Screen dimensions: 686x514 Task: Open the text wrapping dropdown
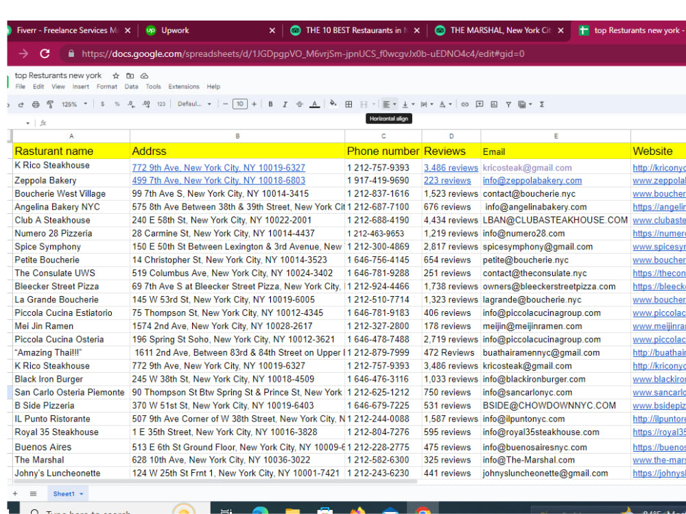click(x=427, y=104)
